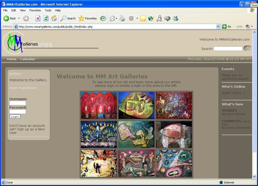This screenshot has width=258, height=186.
Task: Expand the Mail button dropdown arrow
Action: point(116,19)
